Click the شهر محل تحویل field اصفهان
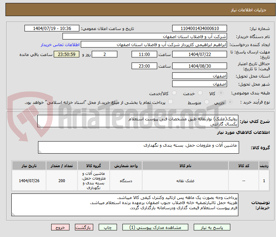 coord(200,84)
